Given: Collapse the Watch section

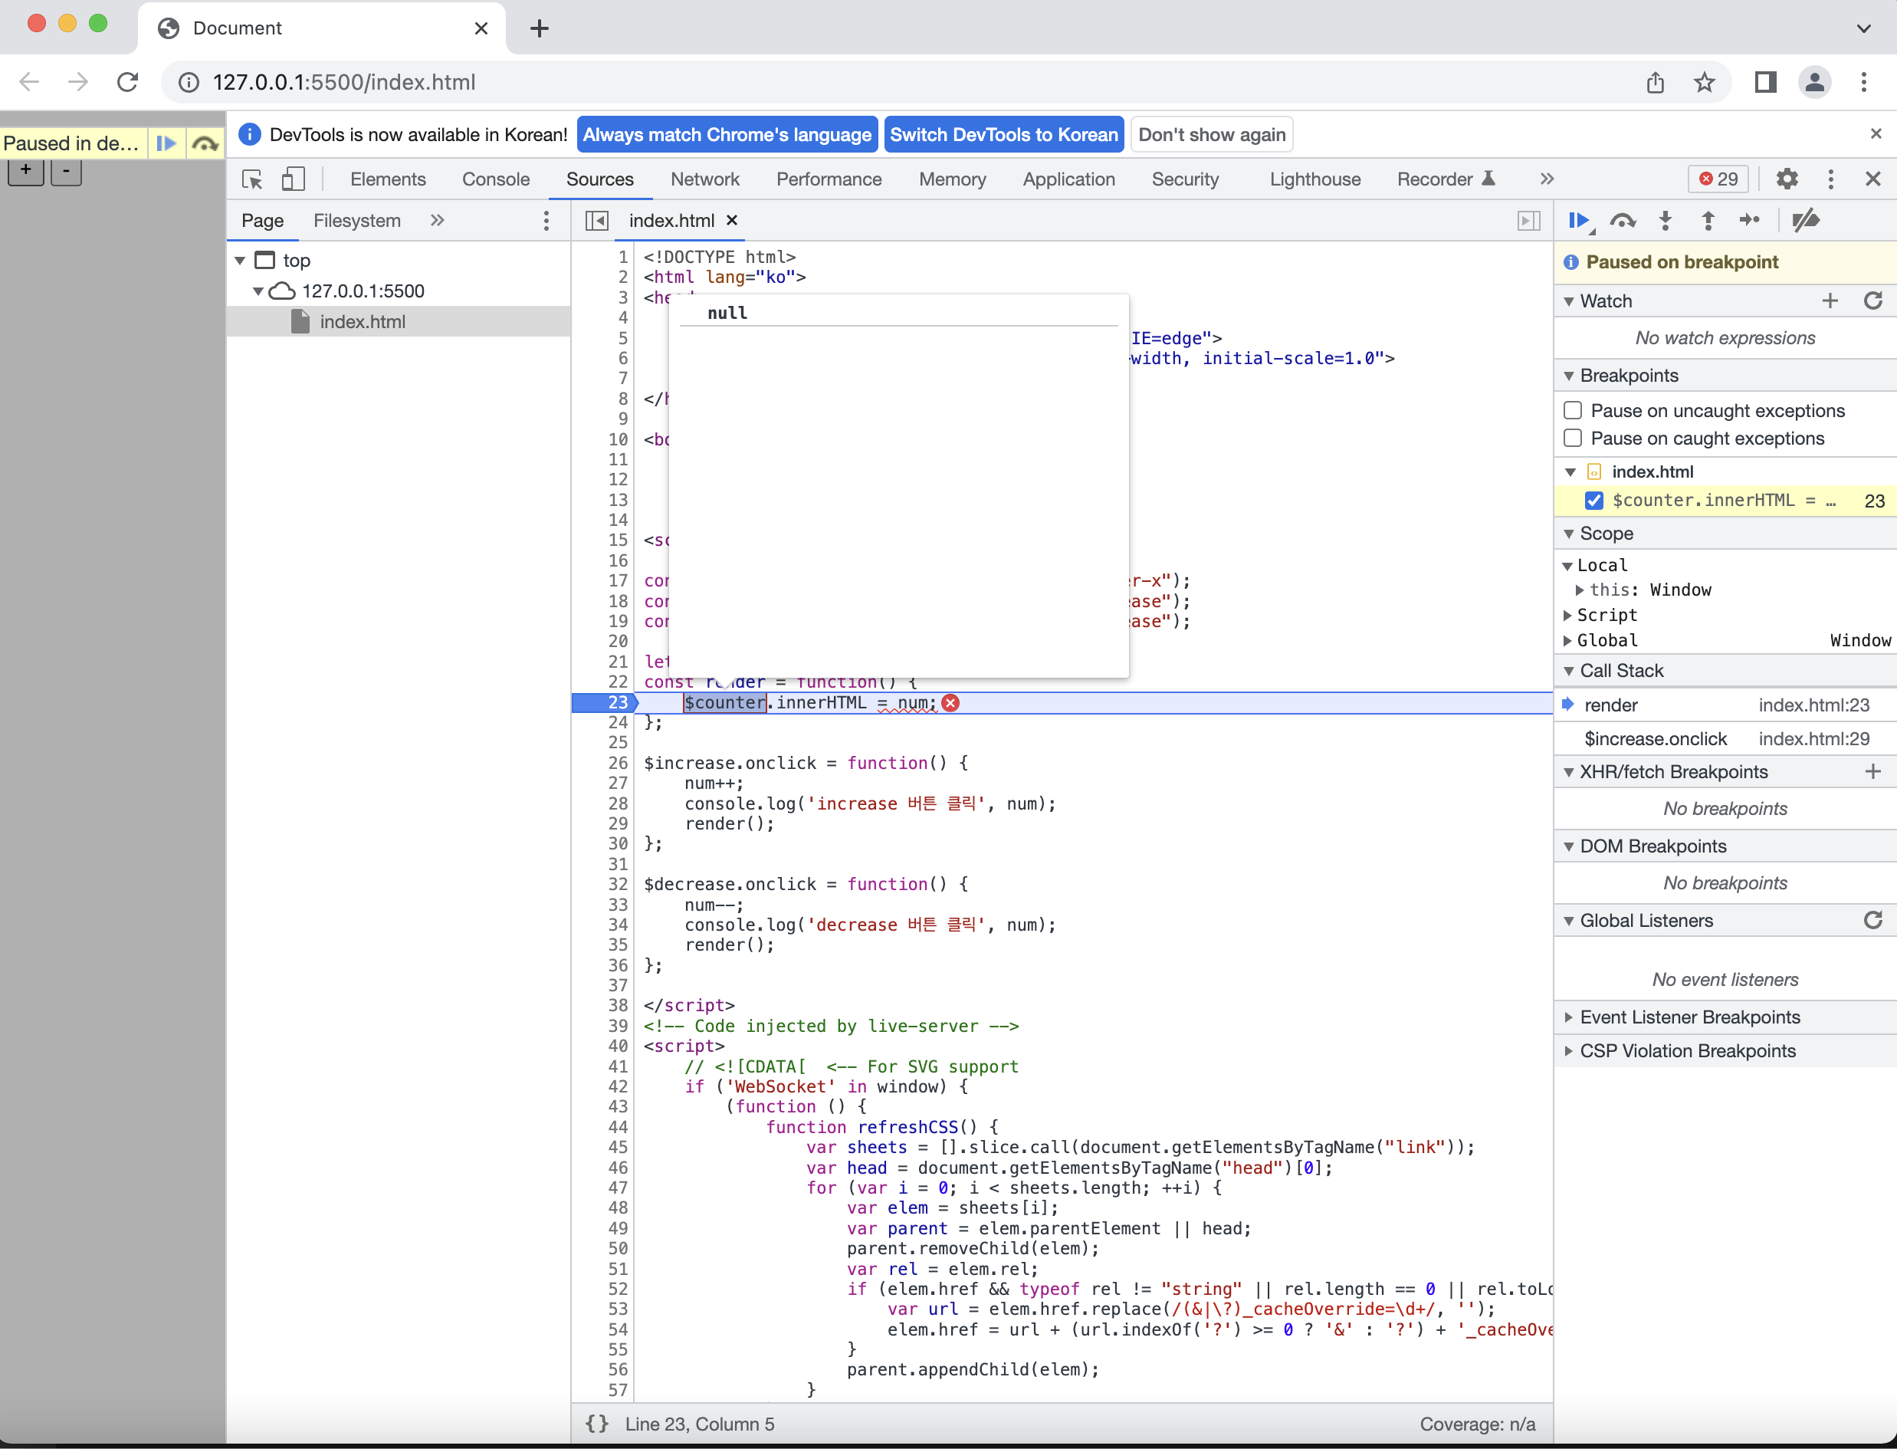Looking at the screenshot, I should (1605, 301).
